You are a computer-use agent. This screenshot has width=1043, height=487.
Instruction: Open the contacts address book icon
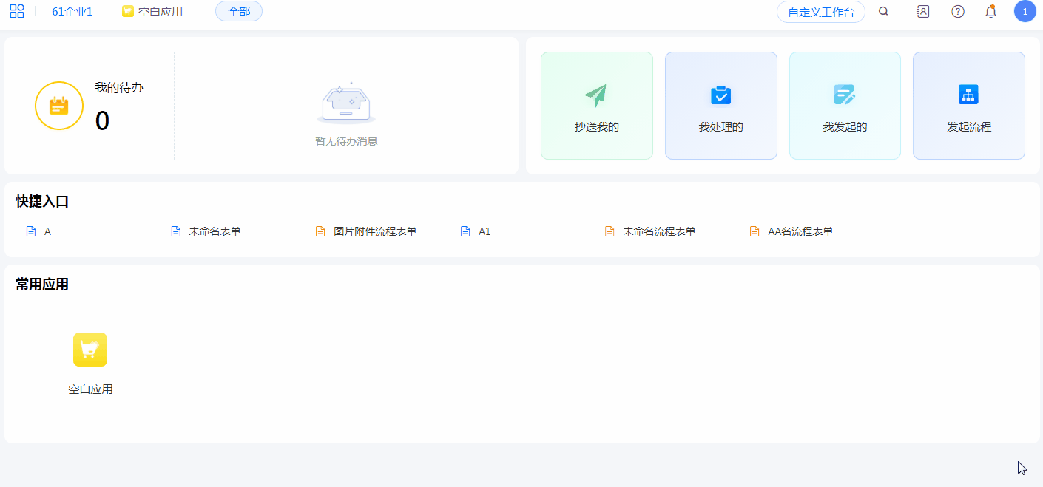(x=922, y=11)
